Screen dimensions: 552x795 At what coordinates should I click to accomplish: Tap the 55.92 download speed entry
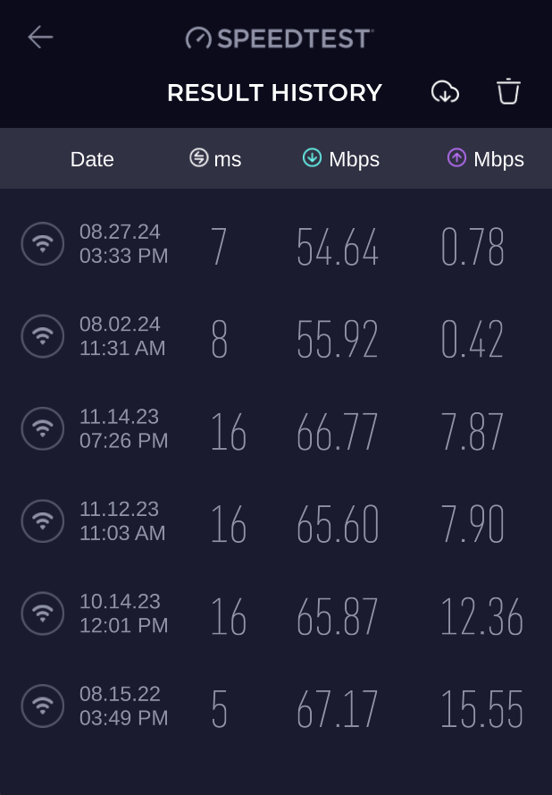pos(338,340)
